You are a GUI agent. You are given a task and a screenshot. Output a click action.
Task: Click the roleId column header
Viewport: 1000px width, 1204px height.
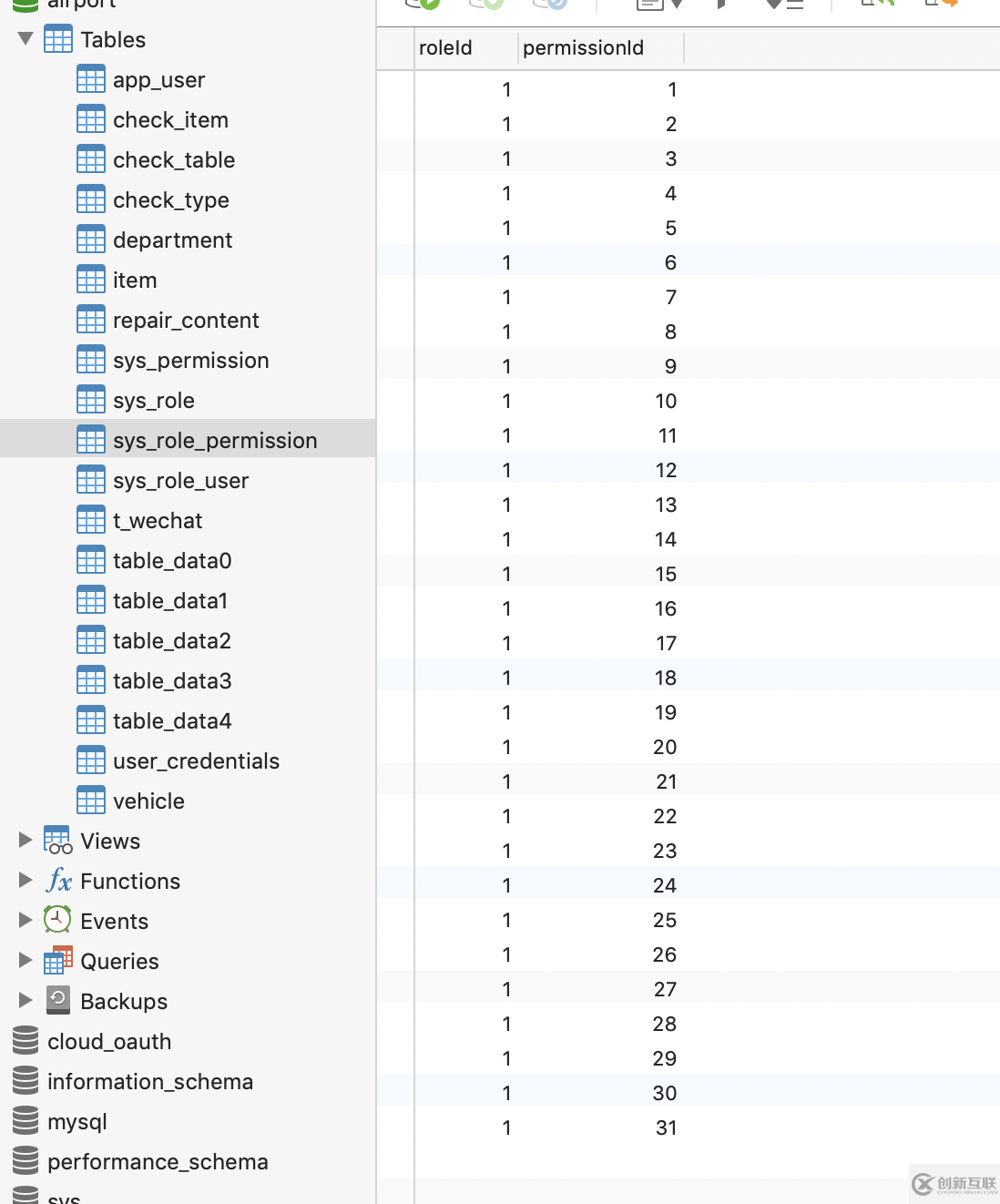[466, 48]
